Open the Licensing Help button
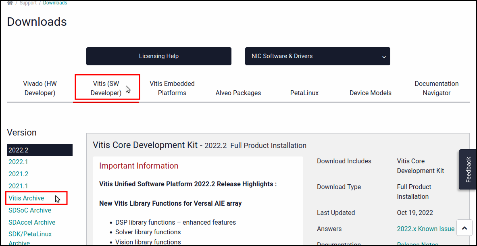Viewport: 477px width, 246px height. click(159, 56)
